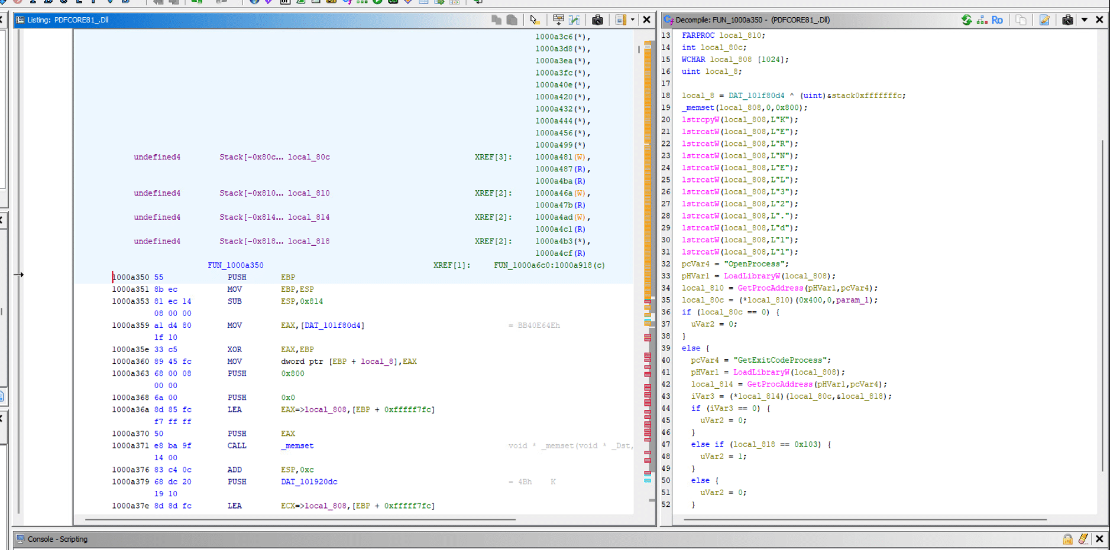
Task: Export decompiled code with the pencil icon
Action: [1044, 19]
